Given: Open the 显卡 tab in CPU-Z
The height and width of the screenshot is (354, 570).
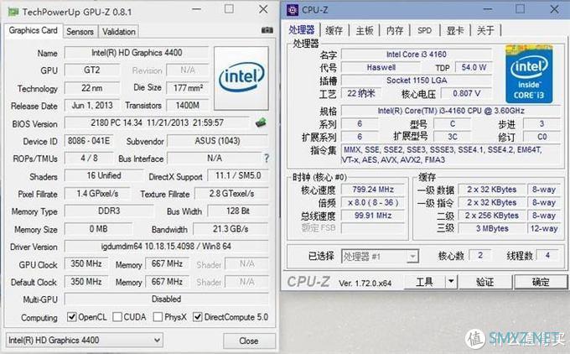Looking at the screenshot, I should [x=455, y=30].
